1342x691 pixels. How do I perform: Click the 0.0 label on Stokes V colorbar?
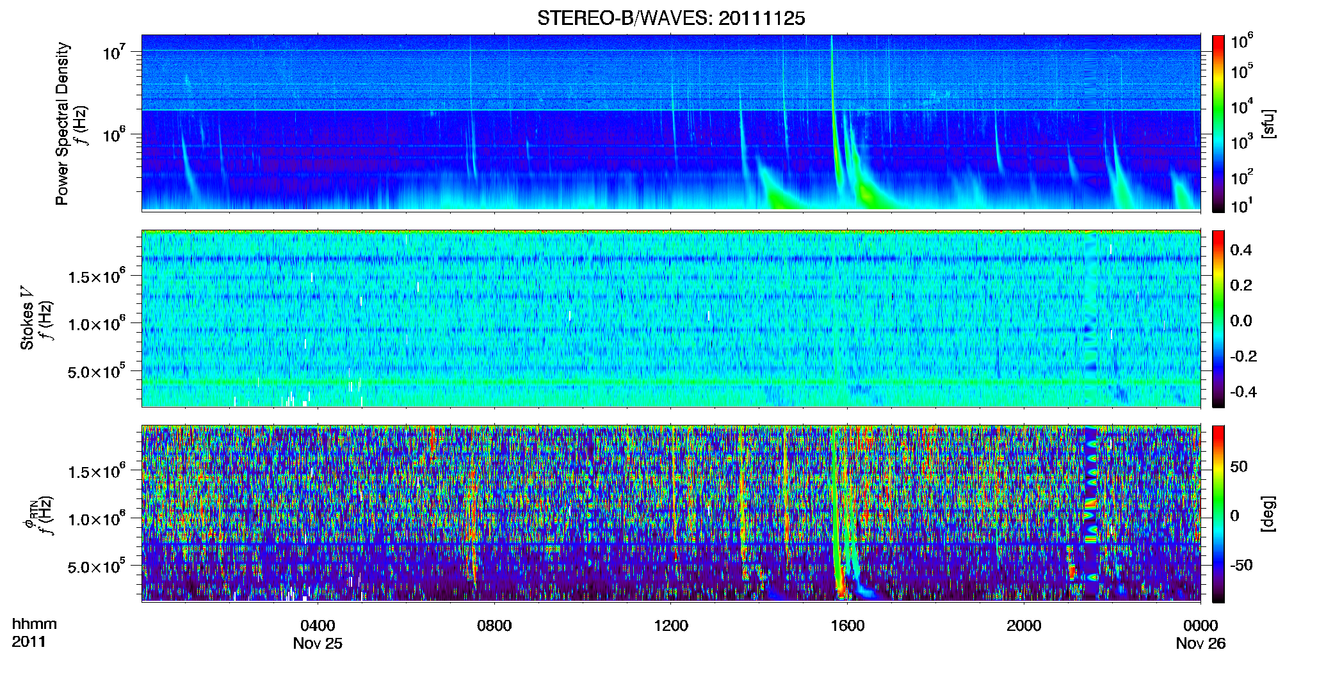click(x=1241, y=321)
